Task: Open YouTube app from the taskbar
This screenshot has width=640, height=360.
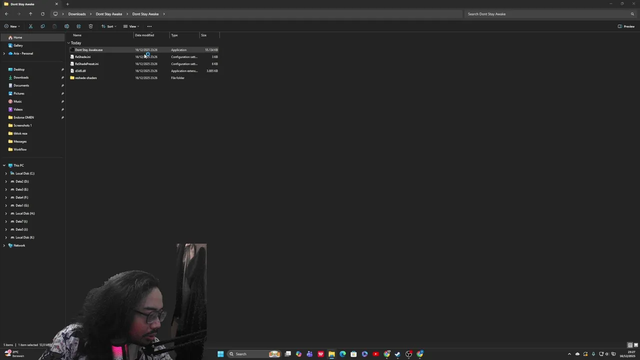Action: (375, 354)
